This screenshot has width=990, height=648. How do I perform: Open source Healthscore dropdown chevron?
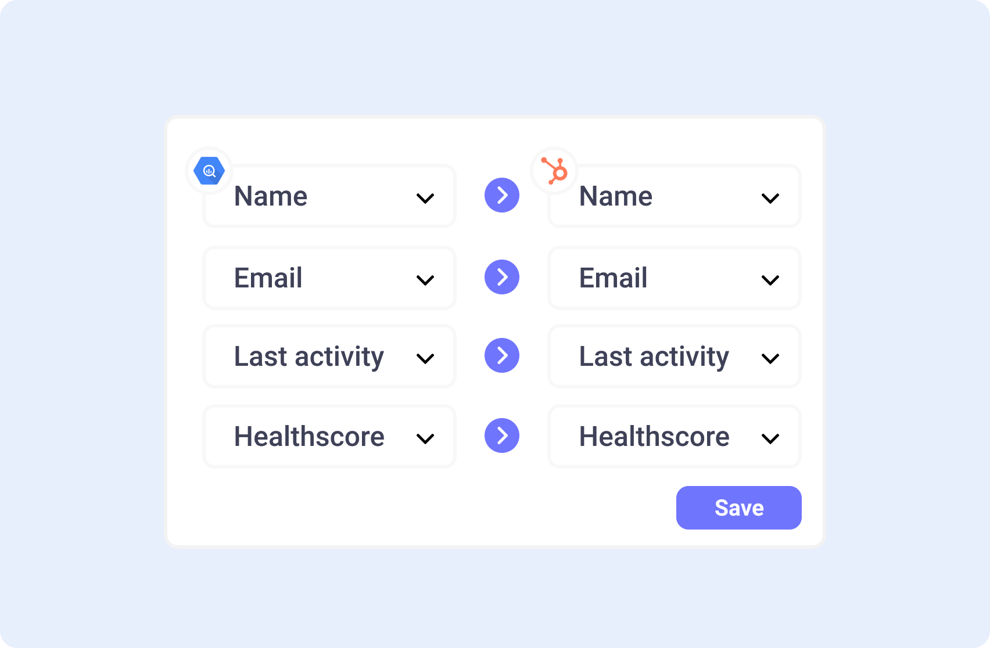point(425,439)
